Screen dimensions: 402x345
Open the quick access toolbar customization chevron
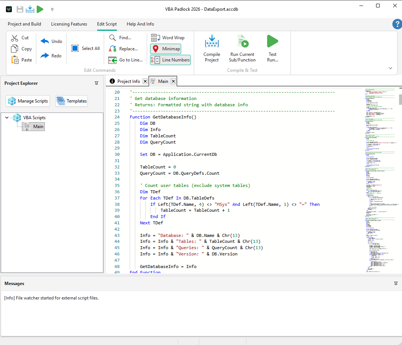(52, 9)
